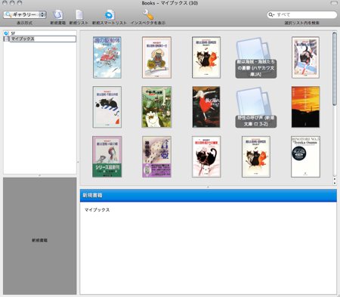Toggle the toolbar with the title bar pill button
The width and height of the screenshot is (340, 297).
[x=334, y=3]
